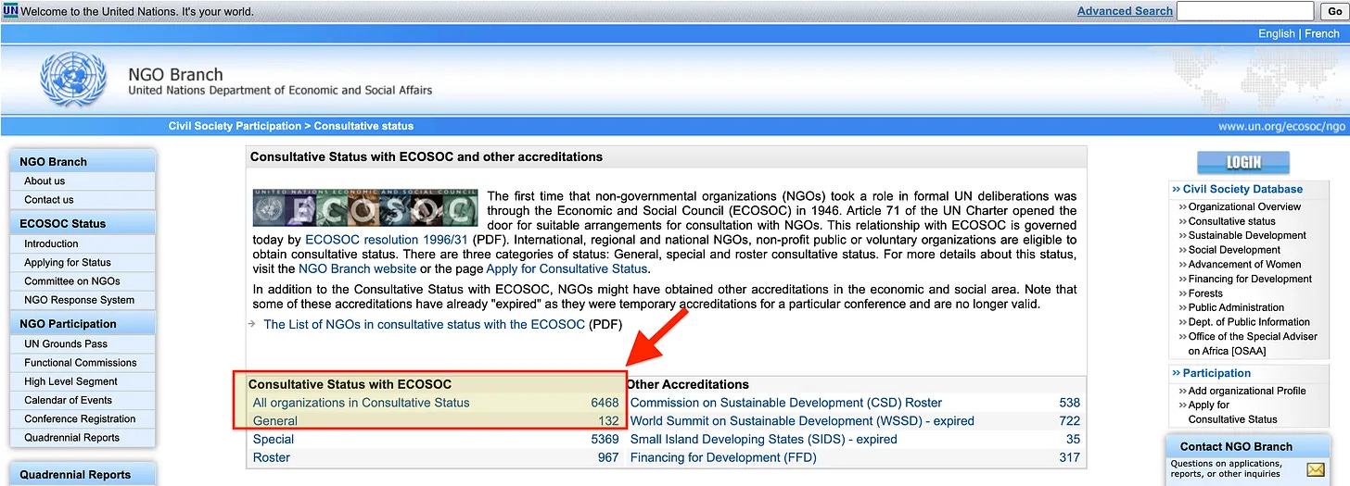Screen dimensions: 1350x486
Task: Click the UN logo icon in top bar
Action: [x=10, y=11]
